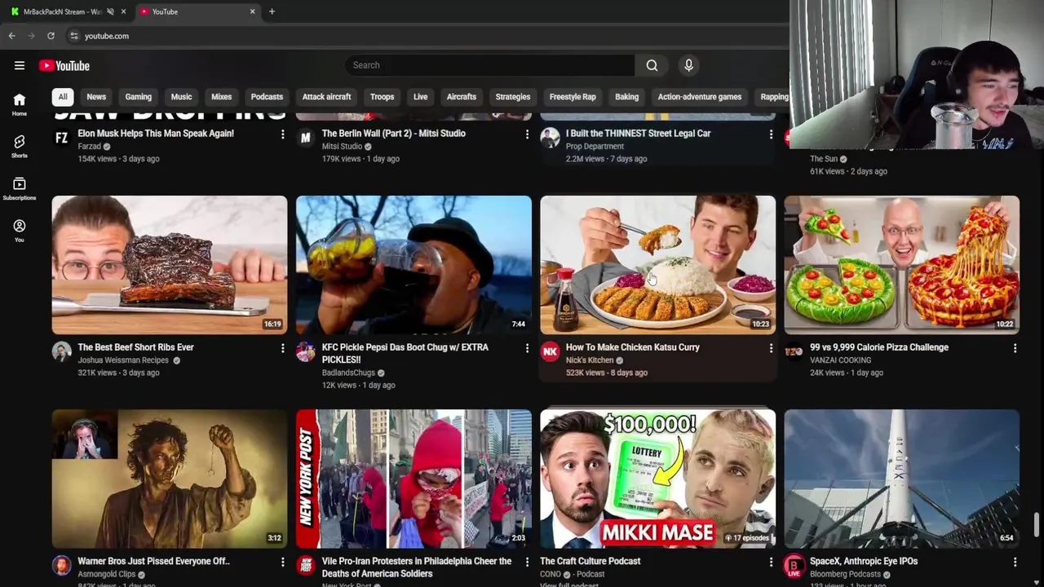Open options for Calorie Pizza Challenge video
The width and height of the screenshot is (1044, 587).
1015,348
